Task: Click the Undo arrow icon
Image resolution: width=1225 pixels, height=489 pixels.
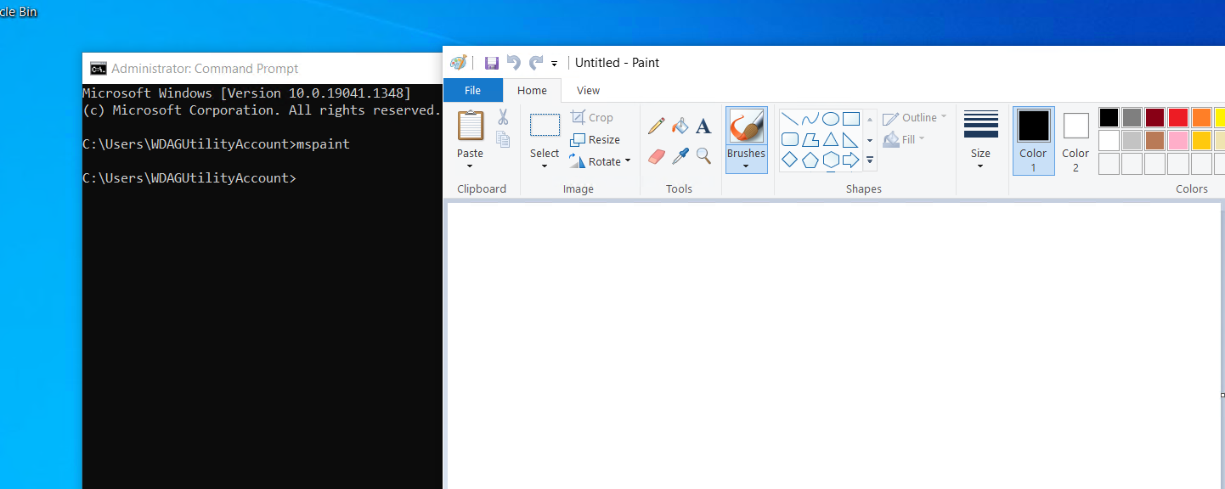Action: coord(513,63)
